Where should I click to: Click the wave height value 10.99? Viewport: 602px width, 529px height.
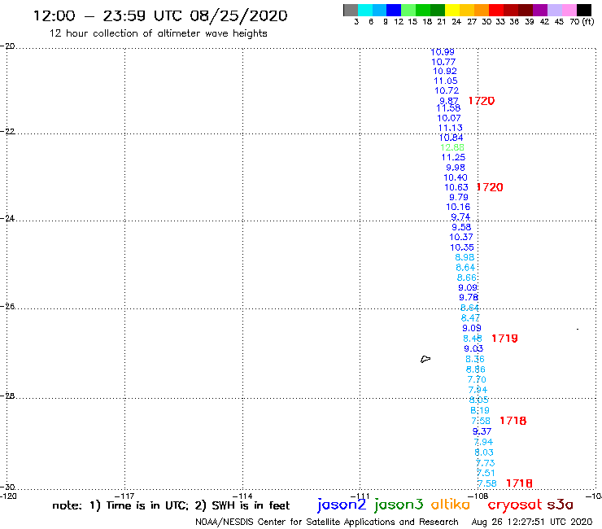(x=443, y=52)
